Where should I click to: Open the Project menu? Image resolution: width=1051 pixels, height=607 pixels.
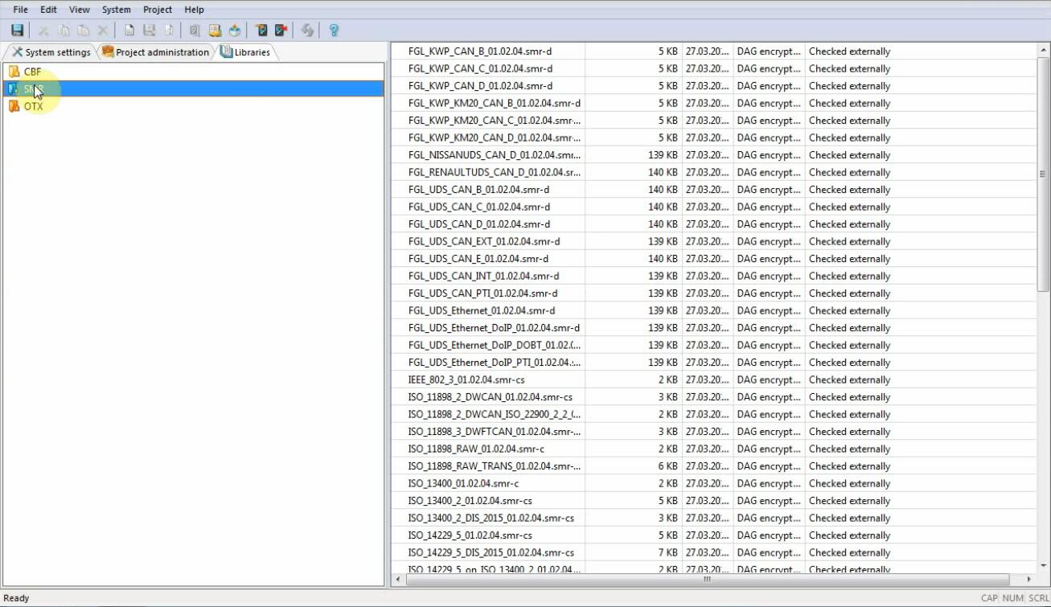(158, 10)
